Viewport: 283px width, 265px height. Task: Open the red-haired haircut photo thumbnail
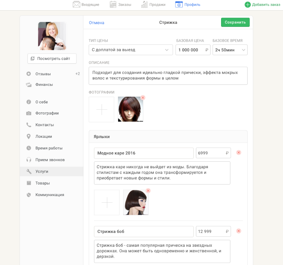pos(130,109)
